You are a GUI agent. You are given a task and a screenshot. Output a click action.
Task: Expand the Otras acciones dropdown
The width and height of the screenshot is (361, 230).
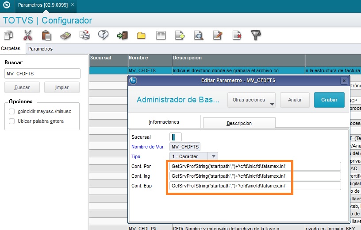[x=251, y=100]
